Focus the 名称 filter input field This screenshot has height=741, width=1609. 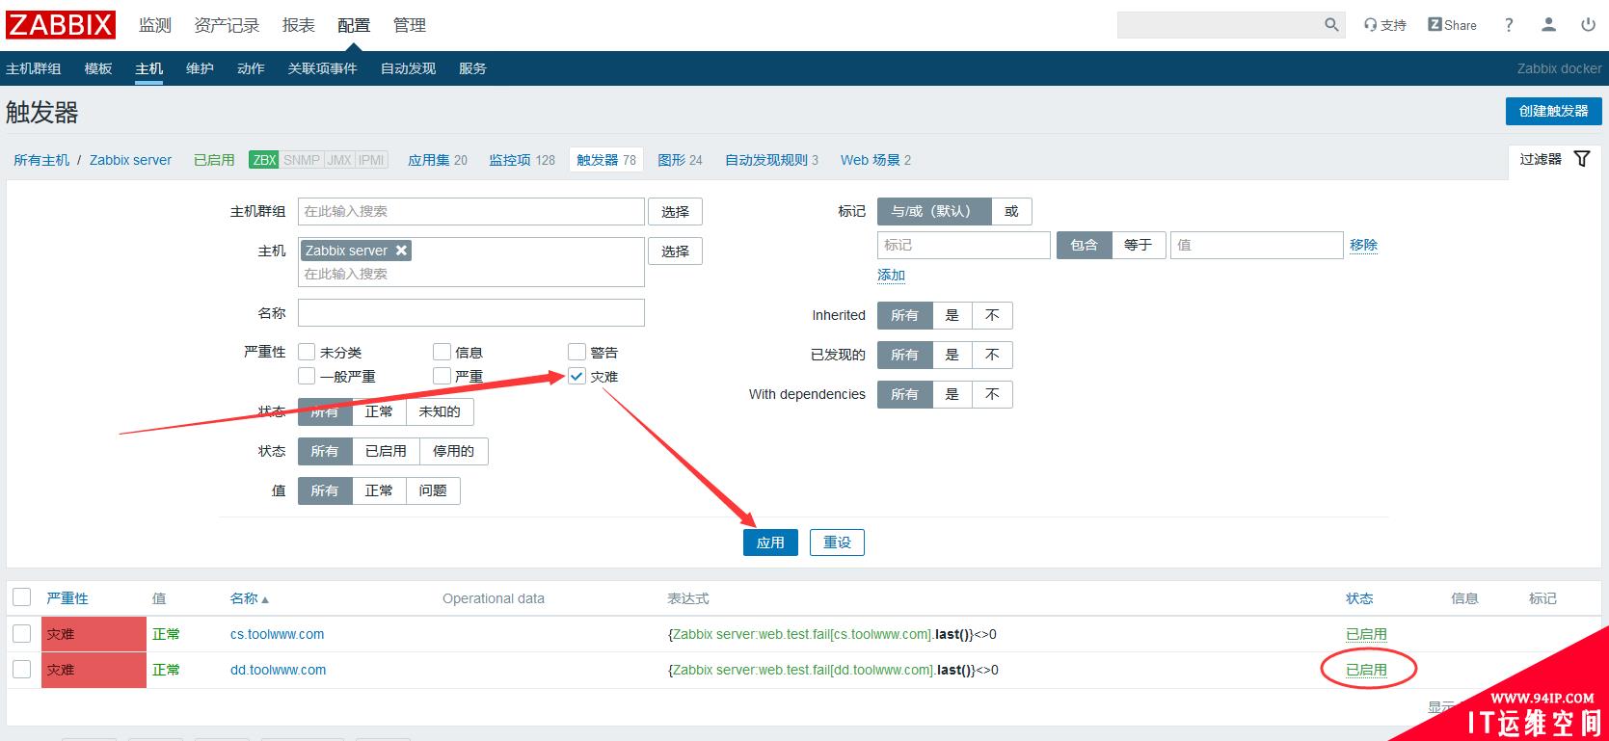click(x=471, y=312)
